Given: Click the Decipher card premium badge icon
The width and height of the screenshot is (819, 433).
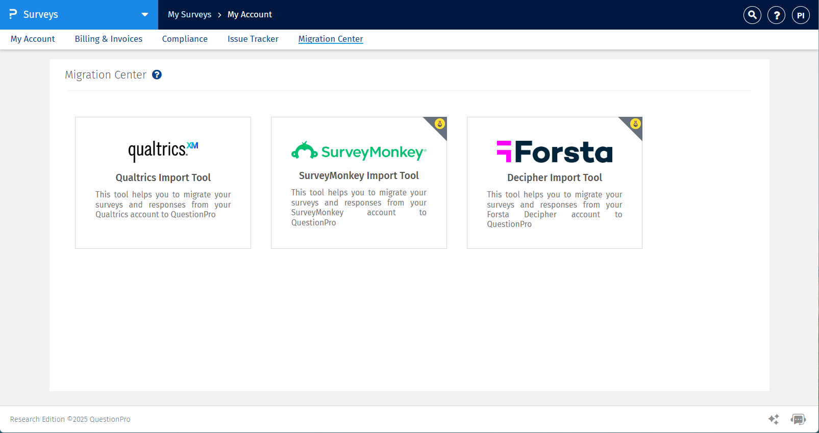Looking at the screenshot, I should (635, 124).
